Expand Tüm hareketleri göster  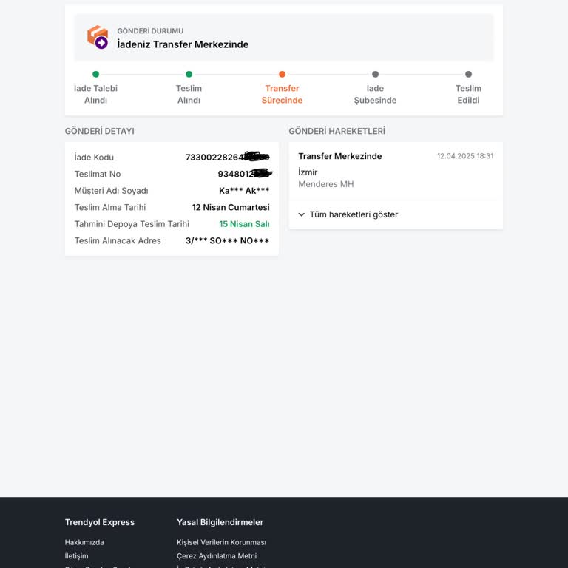(x=354, y=214)
